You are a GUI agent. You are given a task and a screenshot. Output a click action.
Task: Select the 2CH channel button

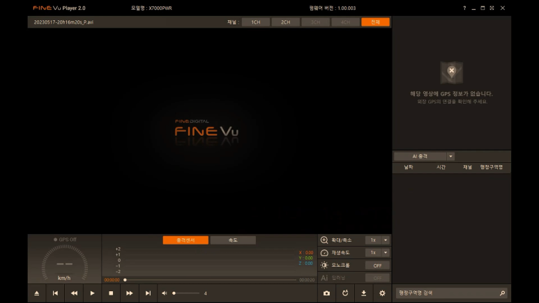click(286, 22)
